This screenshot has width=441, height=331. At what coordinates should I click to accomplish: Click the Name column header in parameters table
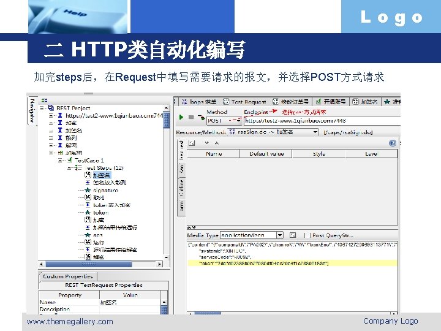(214, 154)
